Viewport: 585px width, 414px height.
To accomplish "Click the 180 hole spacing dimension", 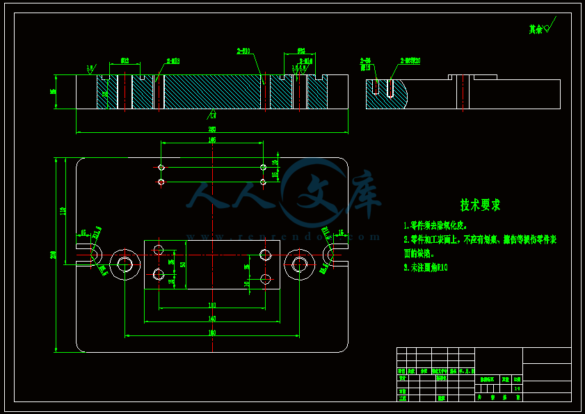I will (x=212, y=333).
